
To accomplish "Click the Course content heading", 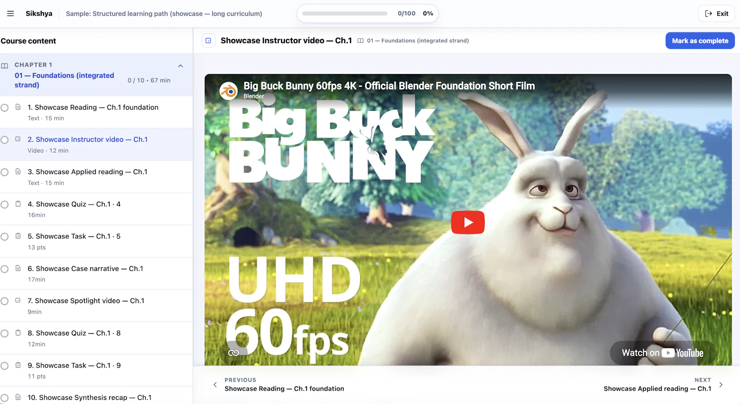I will point(28,41).
